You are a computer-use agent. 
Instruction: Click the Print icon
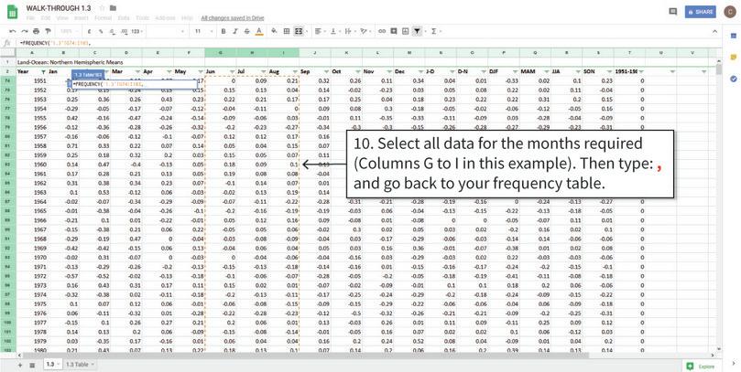(37, 31)
